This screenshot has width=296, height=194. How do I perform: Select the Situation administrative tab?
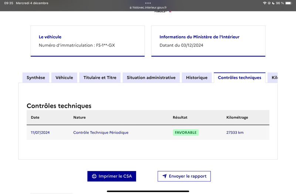point(151,78)
